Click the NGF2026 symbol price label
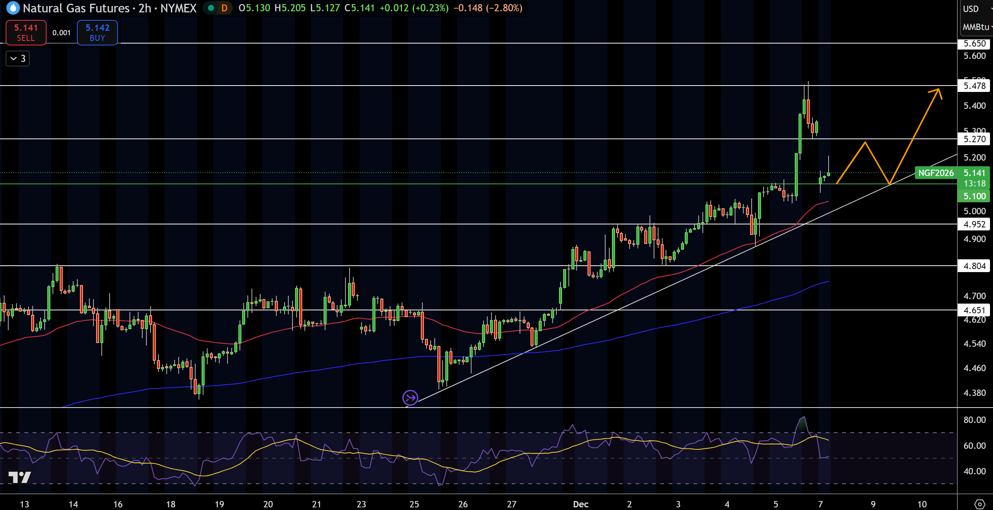The image size is (993, 510). 936,173
